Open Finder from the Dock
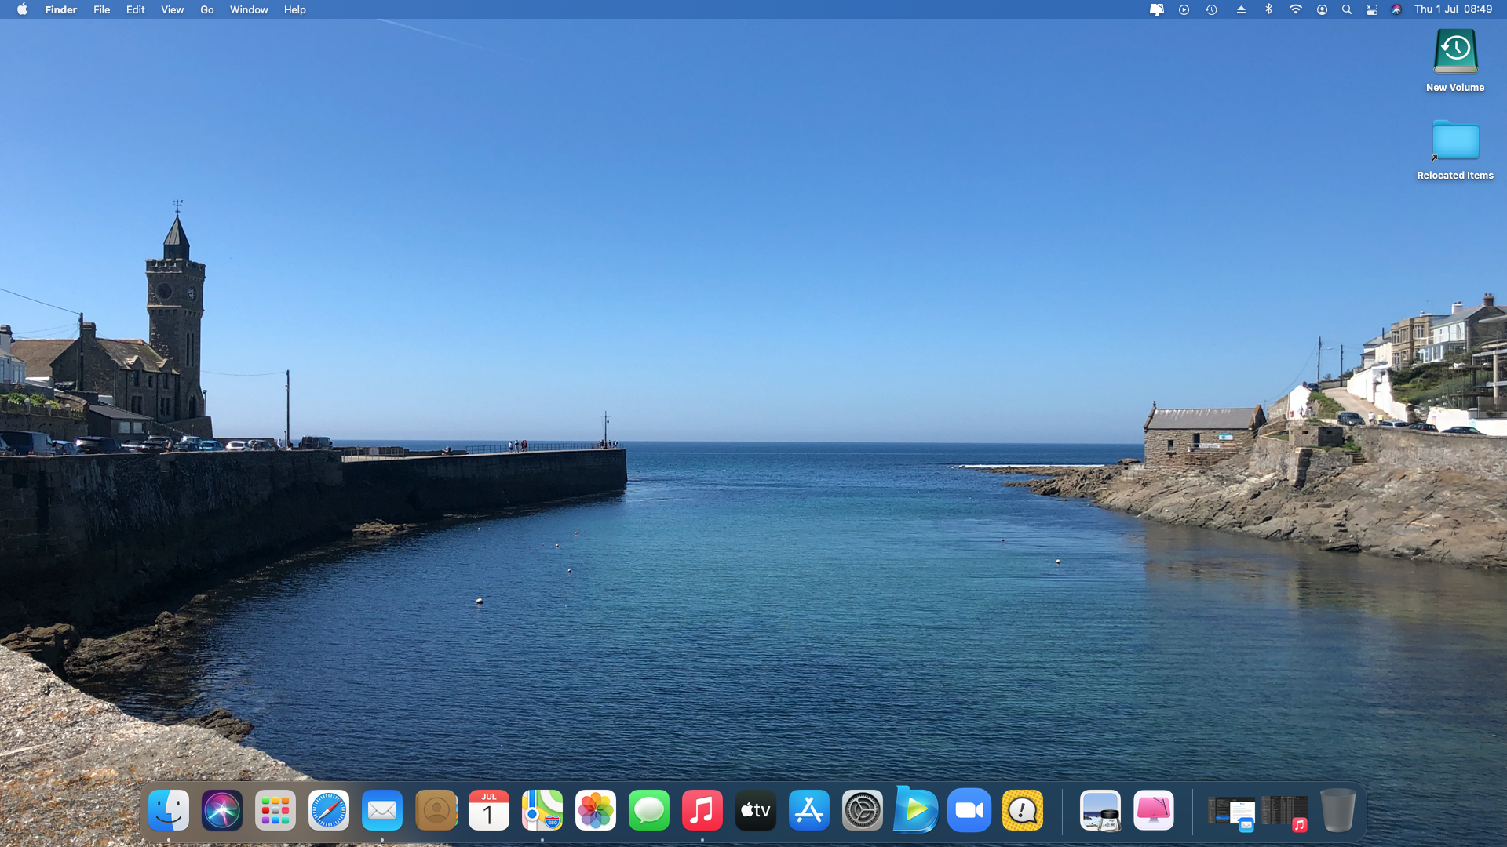Screen dimensions: 1507x847 (x=169, y=810)
